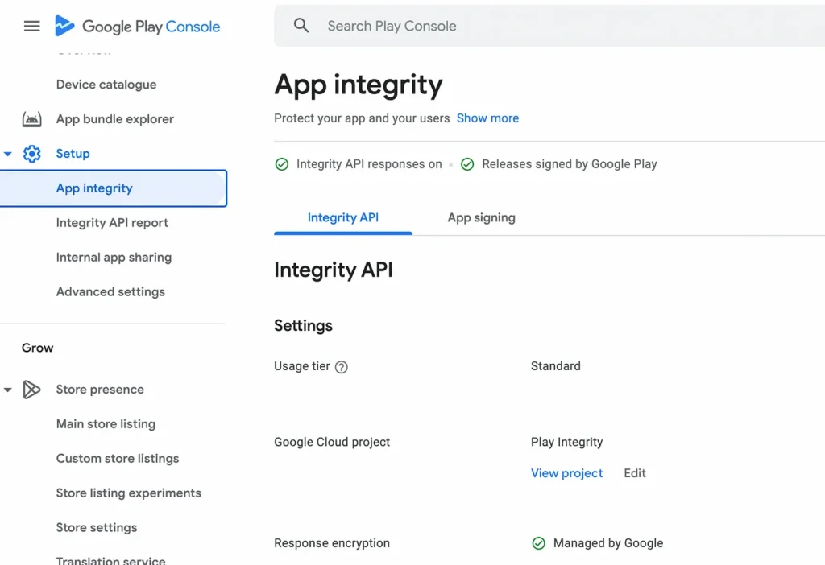Collapse the Store presence section arrow

(8, 390)
